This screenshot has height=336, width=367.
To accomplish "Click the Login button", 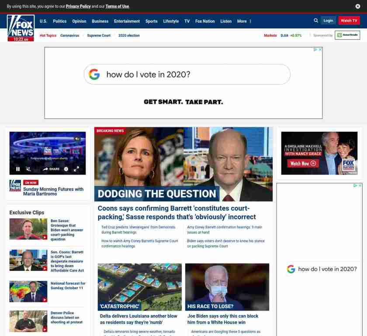I will (x=328, y=21).
